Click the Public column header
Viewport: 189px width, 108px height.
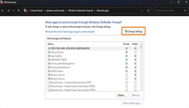135,44
